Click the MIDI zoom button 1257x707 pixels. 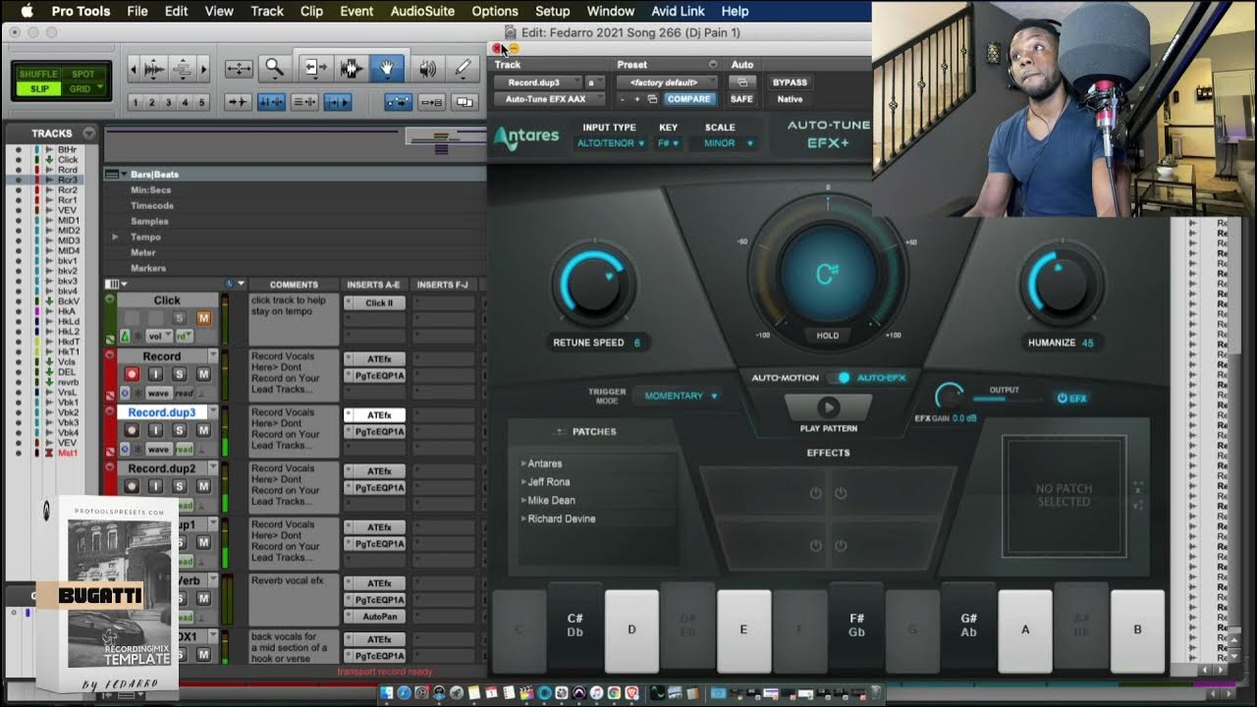183,69
